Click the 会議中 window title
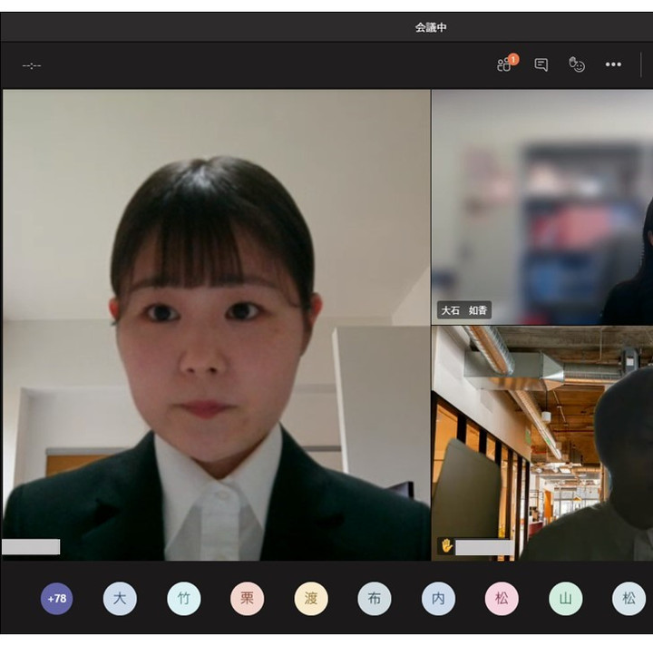 tap(431, 27)
